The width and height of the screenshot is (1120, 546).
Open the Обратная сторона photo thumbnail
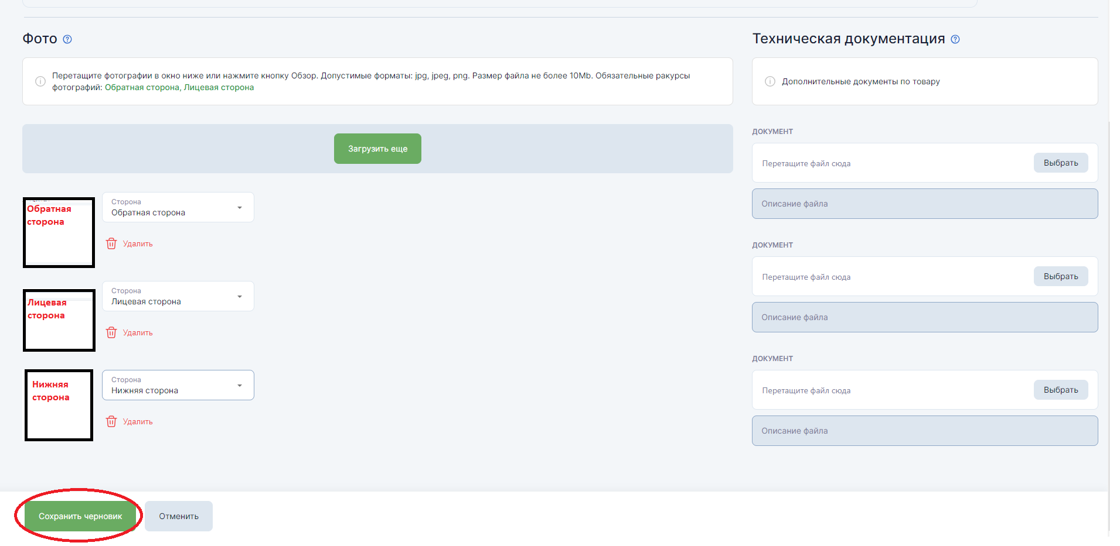(x=59, y=232)
